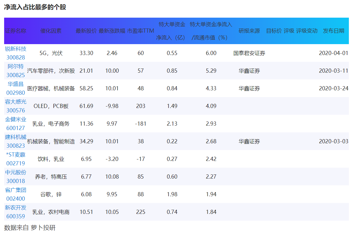Click the 最新涨跌幅 column header
The image size is (353, 233).
(x=112, y=31)
